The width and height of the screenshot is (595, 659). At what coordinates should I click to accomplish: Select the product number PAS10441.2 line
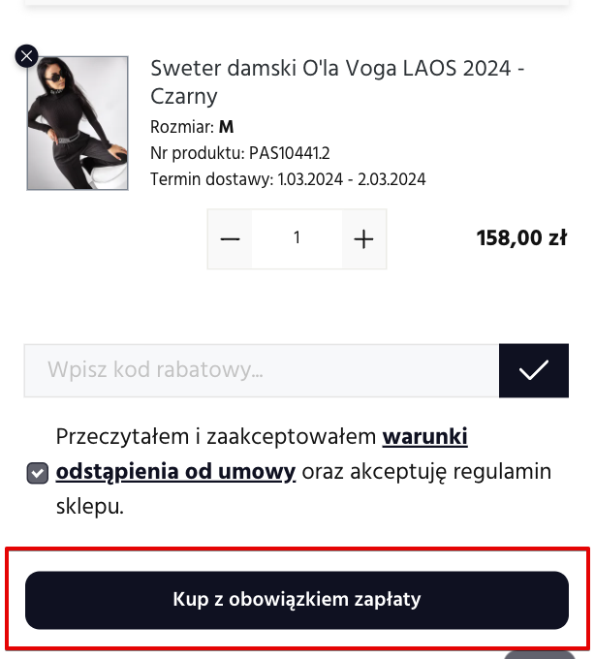(x=240, y=153)
